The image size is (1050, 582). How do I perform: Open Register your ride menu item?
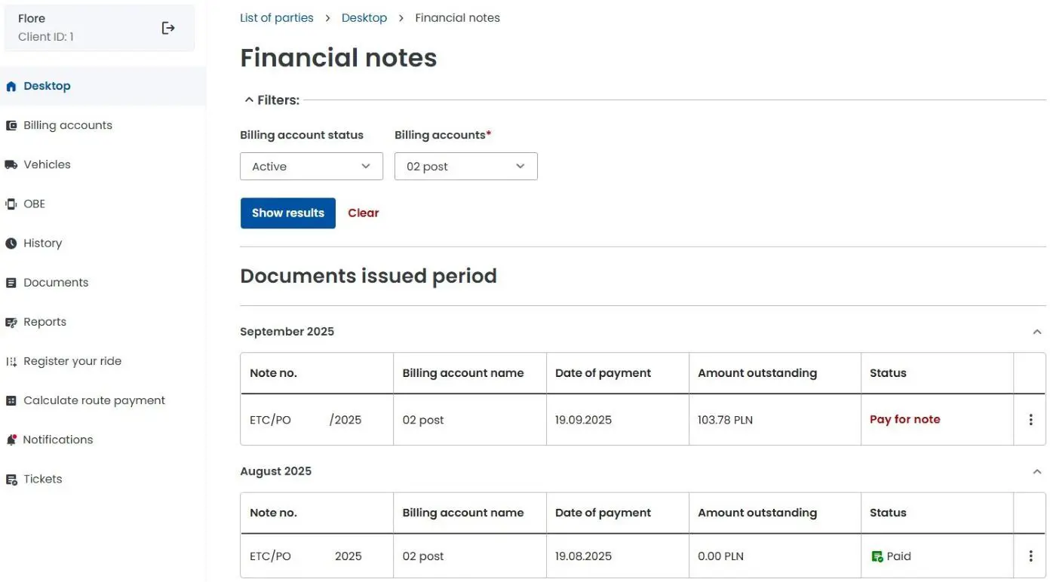[x=72, y=361]
